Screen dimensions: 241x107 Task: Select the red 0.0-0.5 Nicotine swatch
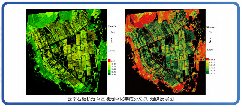pyautogui.click(x=207, y=59)
